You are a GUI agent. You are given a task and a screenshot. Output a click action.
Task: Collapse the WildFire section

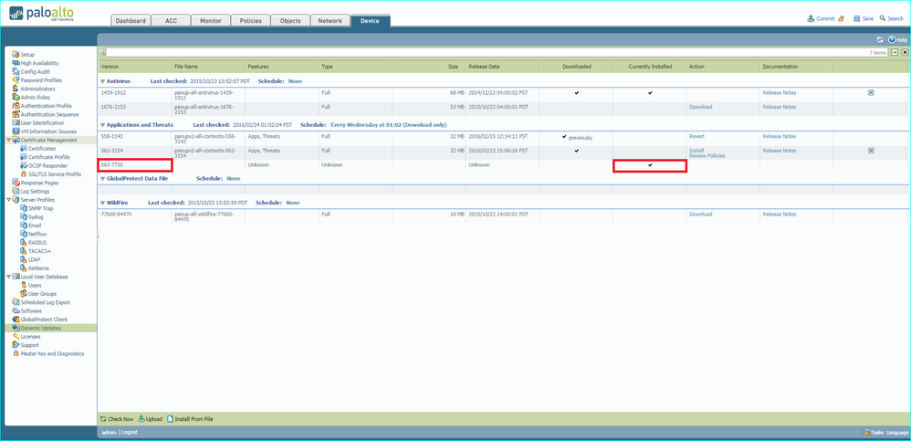coord(103,203)
